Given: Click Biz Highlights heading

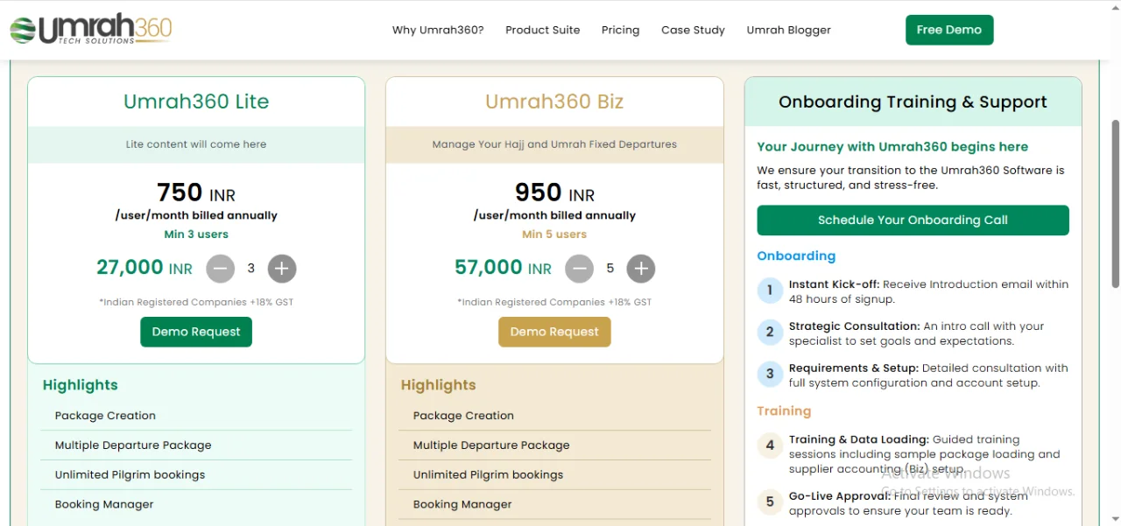Looking at the screenshot, I should click(438, 385).
